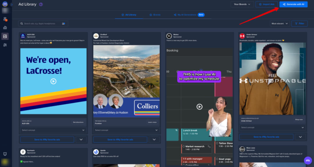Click the blurred user avatar at the sidebar bottom
314x167 pixels.
[5, 162]
